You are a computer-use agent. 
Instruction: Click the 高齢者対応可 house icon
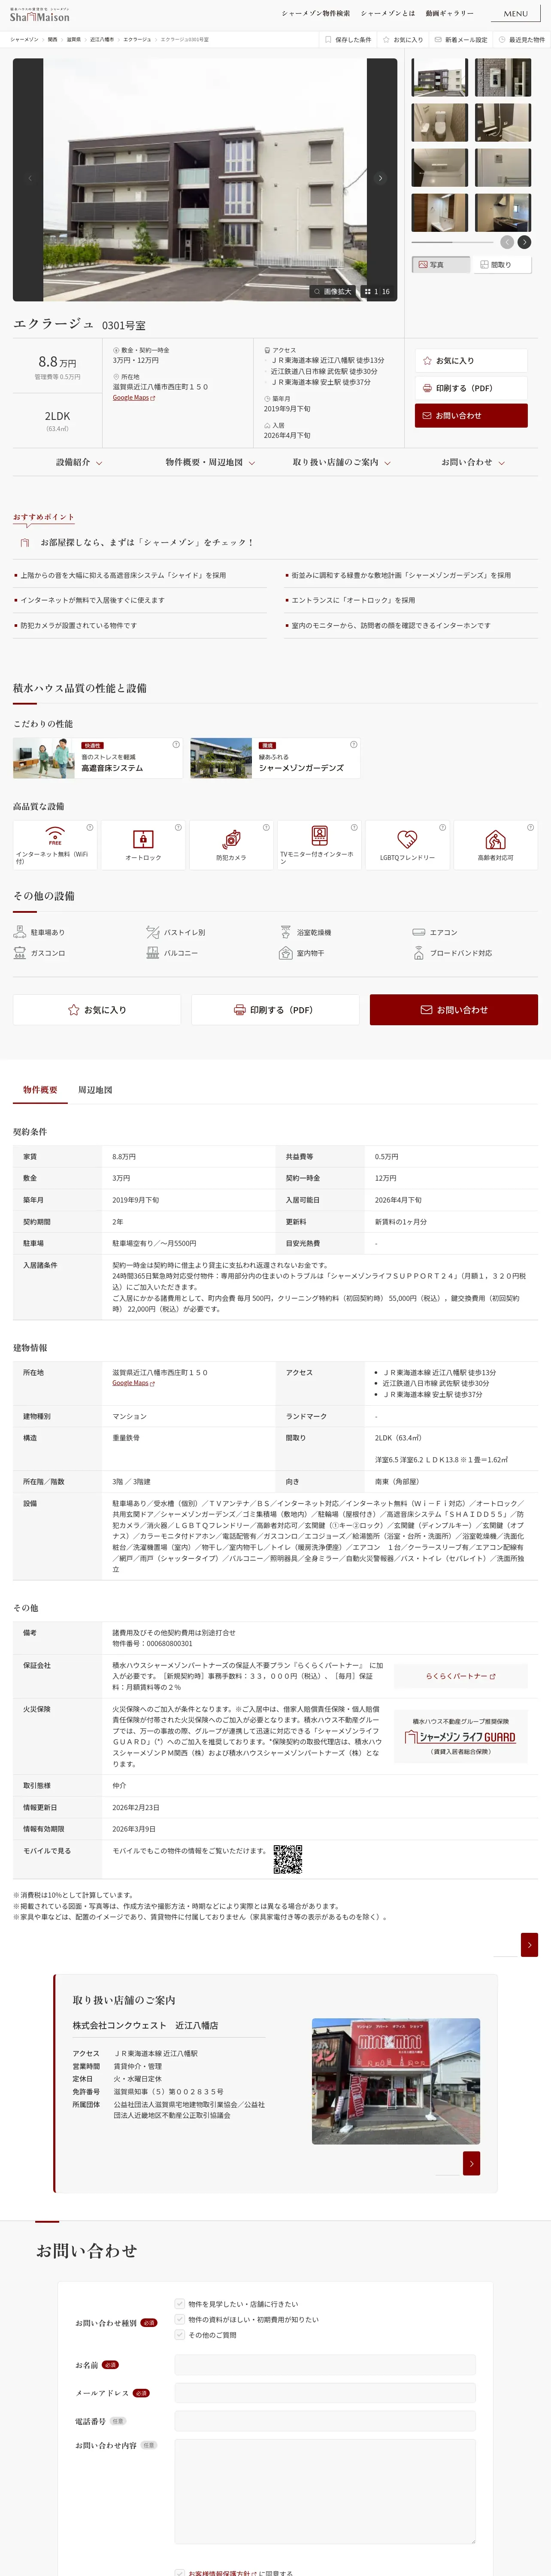495,838
